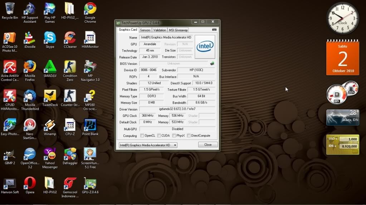Click the calendar gadget showing Oktober 2010
Screen dimensions: 366x205
point(343,57)
